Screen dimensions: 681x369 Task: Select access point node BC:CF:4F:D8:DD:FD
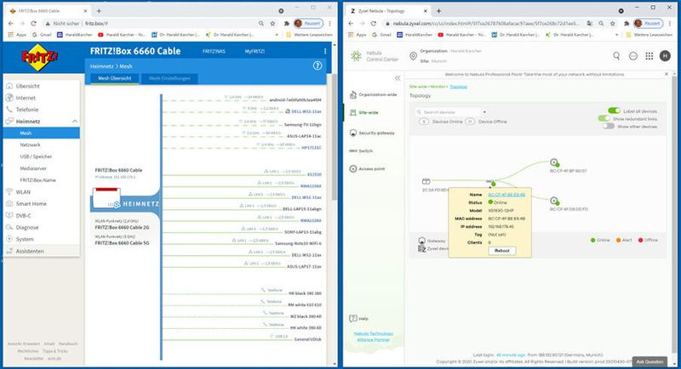(554, 201)
